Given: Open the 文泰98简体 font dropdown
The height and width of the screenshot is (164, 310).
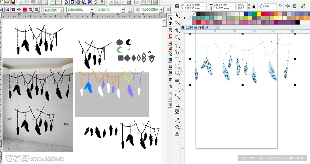Looking at the screenshot, I should 92,10.
